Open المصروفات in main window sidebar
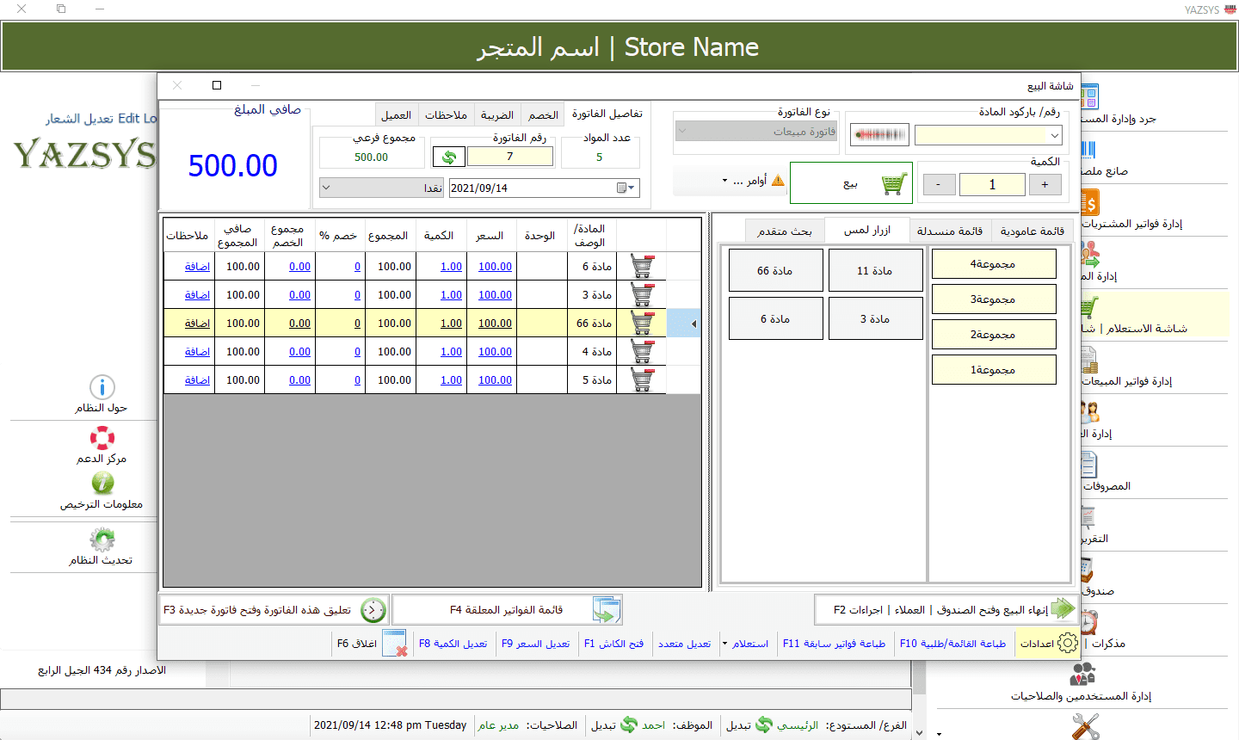Screen dimensions: 1239x740 click(1106, 486)
